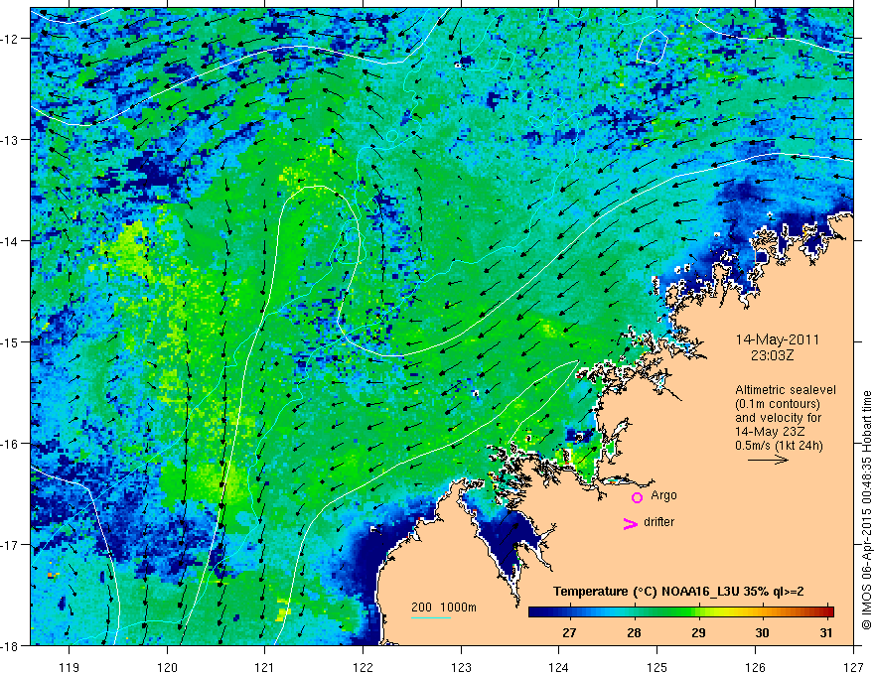Click the 'Argo' legend label
The image size is (874, 675).
click(663, 495)
